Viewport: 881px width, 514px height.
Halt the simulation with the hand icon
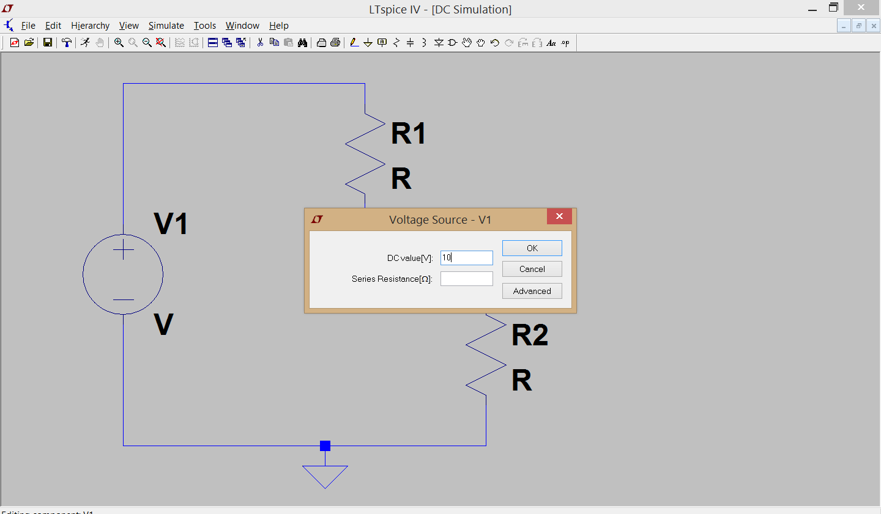click(99, 43)
